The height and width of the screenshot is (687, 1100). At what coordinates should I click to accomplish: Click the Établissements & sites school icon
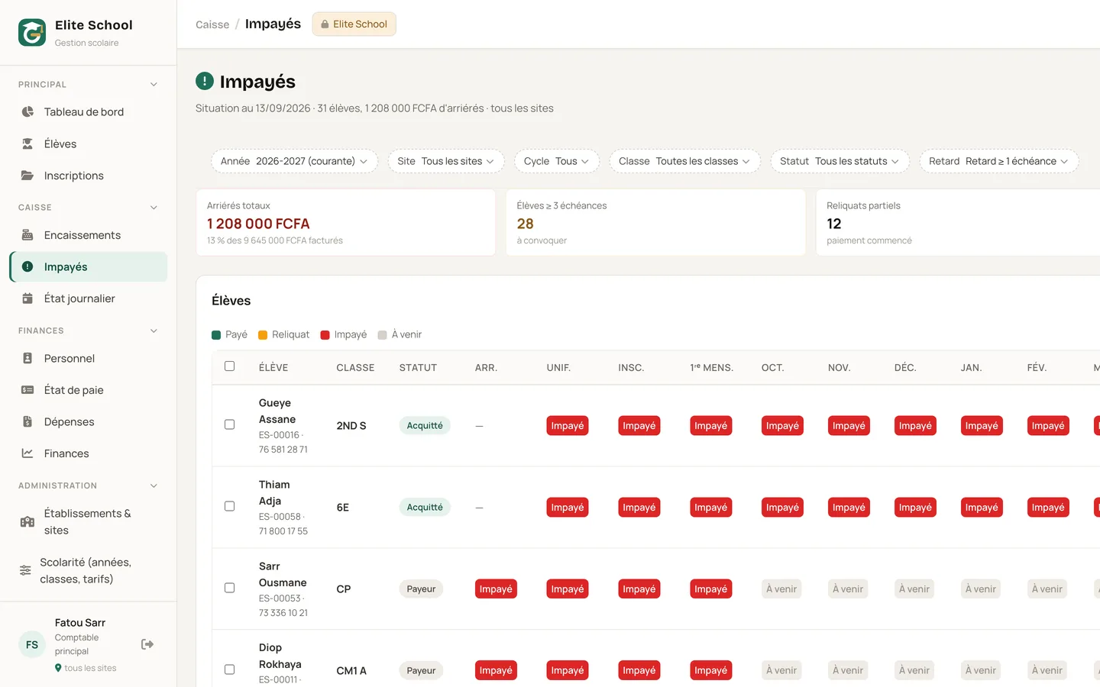click(27, 521)
